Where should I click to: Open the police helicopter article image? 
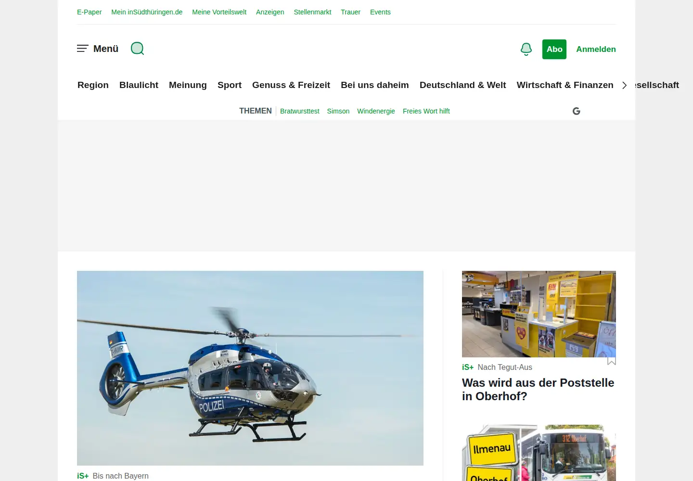250,368
